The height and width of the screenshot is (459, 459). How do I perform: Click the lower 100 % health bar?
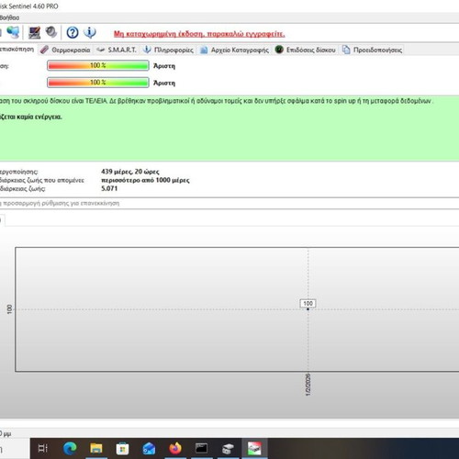point(98,83)
